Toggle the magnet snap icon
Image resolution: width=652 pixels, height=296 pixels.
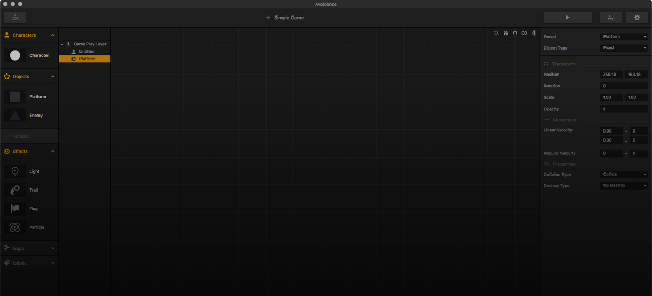[515, 33]
